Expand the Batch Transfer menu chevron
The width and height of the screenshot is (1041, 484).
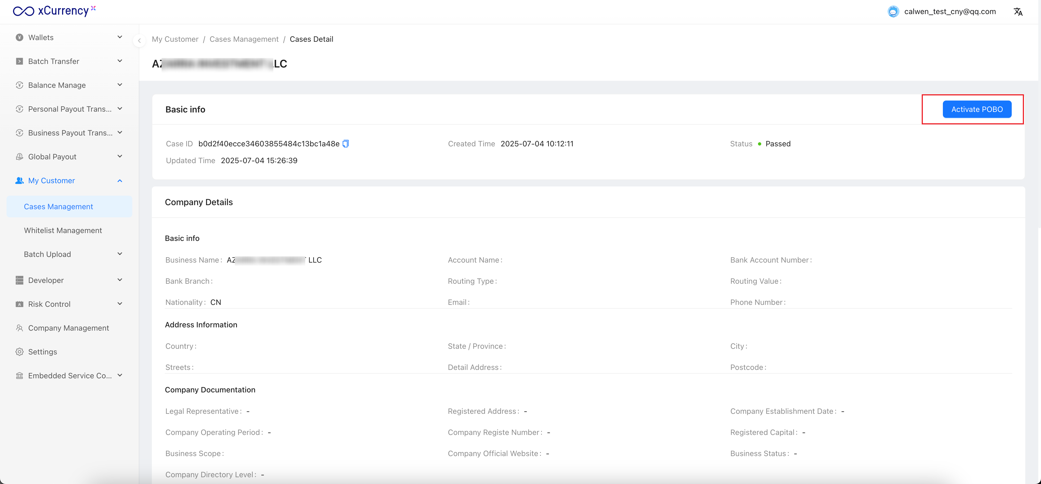click(120, 61)
